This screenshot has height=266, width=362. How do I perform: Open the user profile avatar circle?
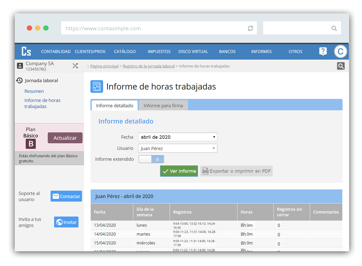tap(340, 52)
